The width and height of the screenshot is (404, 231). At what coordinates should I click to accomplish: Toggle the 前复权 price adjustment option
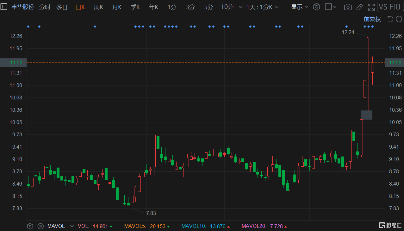click(372, 19)
